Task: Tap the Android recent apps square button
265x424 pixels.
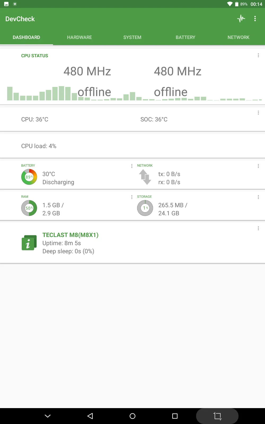Action: (x=175, y=416)
